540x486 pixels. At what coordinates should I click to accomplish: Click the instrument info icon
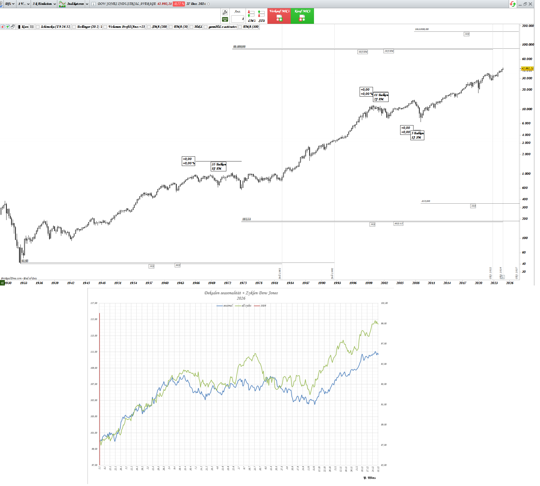94,4
